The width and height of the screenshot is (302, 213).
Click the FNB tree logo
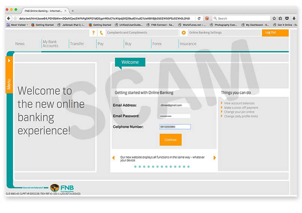click(x=55, y=188)
